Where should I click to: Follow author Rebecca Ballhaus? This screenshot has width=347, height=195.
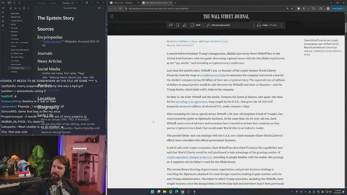193,41
